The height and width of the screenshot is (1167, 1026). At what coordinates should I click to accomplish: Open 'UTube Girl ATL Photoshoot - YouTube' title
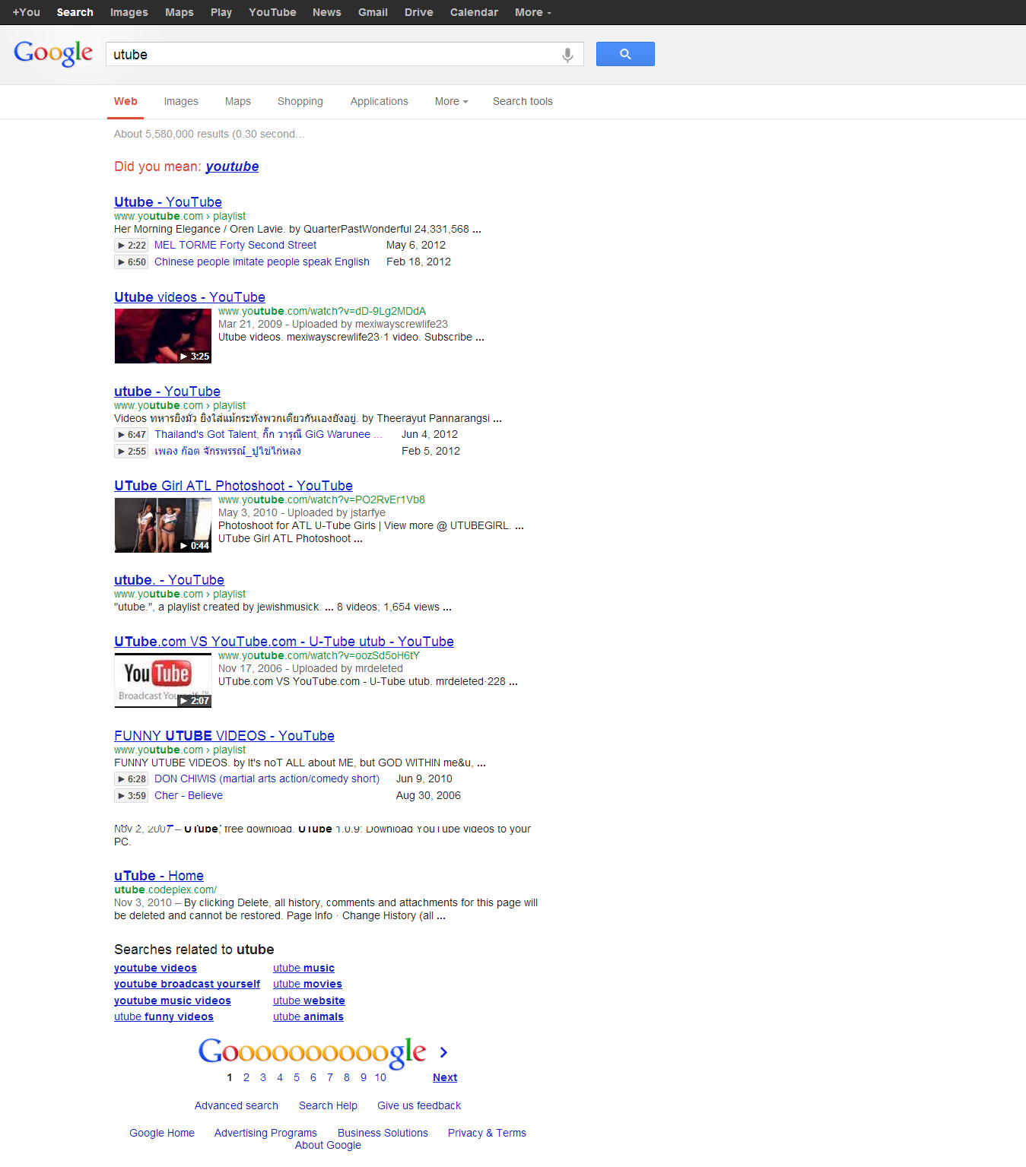pos(233,486)
